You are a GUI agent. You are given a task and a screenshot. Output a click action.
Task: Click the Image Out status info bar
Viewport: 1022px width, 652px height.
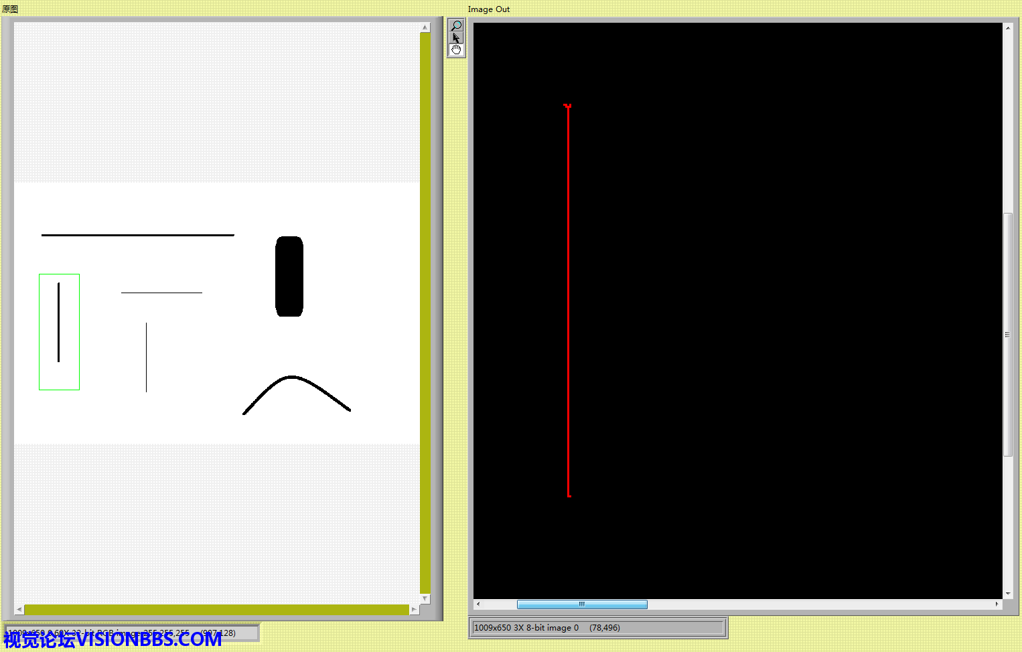pos(598,628)
